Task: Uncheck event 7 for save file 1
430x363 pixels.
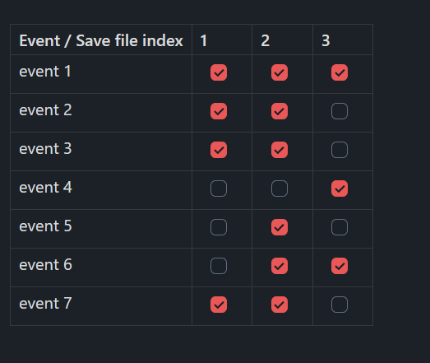Action: click(219, 305)
